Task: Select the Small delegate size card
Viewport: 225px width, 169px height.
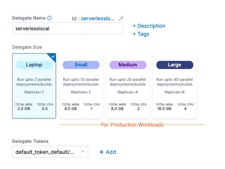Action: click(x=81, y=86)
